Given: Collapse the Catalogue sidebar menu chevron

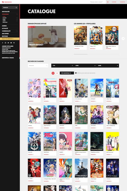Looking at the screenshot, I should (x=17, y=14).
